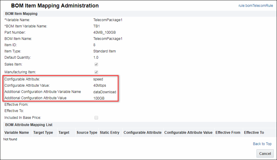Image resolution: width=277 pixels, height=160 pixels.
Task: Click Additional Configuration Attribute Variable Name label
Action: pyautogui.click(x=43, y=92)
